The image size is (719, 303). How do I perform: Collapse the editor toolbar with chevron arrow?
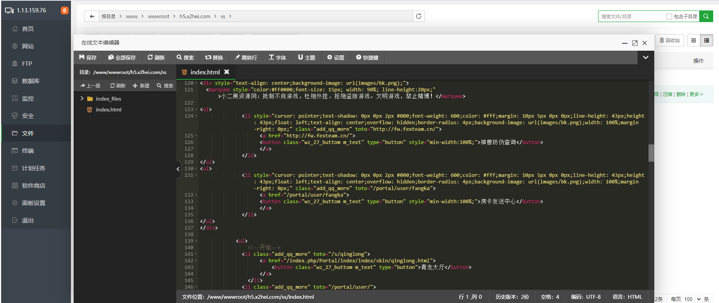646,57
